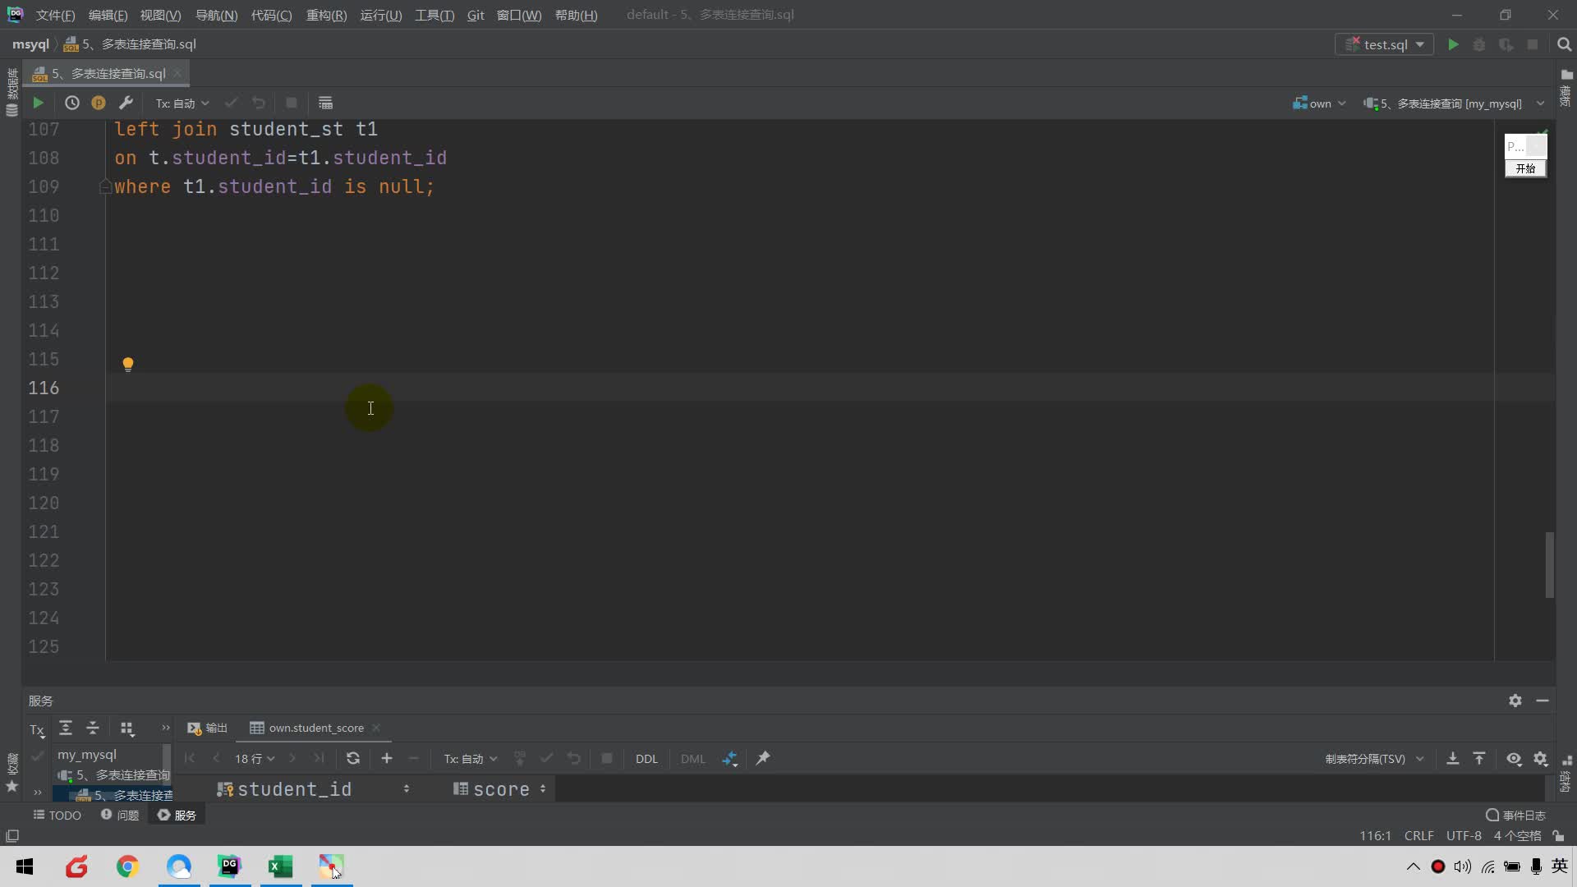Open Chrome from the Windows taskbar
1577x887 pixels.
pos(127,866)
